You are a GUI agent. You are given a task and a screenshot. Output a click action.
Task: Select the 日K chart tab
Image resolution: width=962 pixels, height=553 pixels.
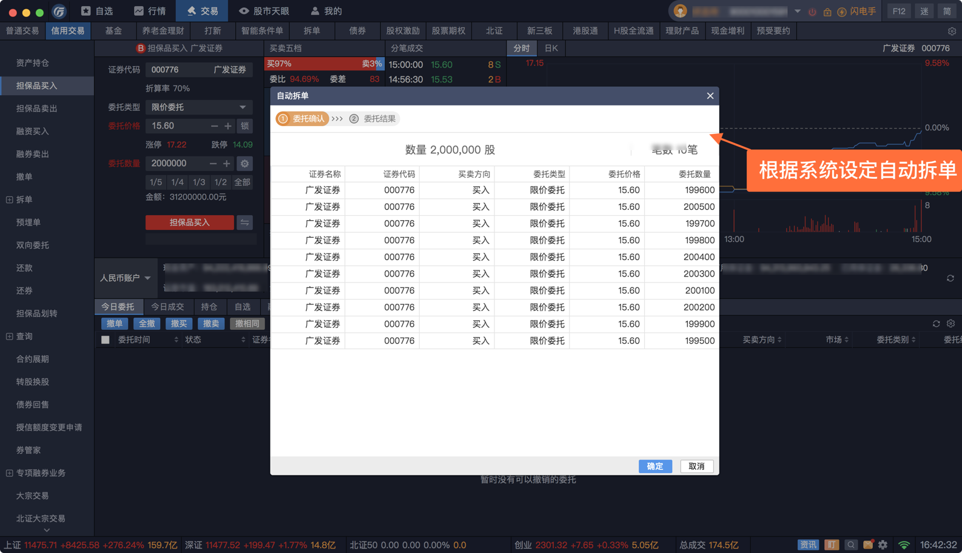(551, 48)
